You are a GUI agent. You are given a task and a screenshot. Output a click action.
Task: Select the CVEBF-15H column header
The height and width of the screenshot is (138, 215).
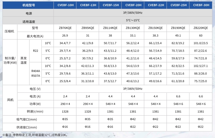111,5
